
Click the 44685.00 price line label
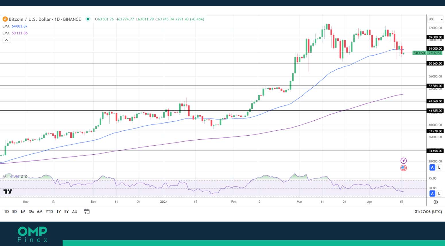(x=435, y=111)
